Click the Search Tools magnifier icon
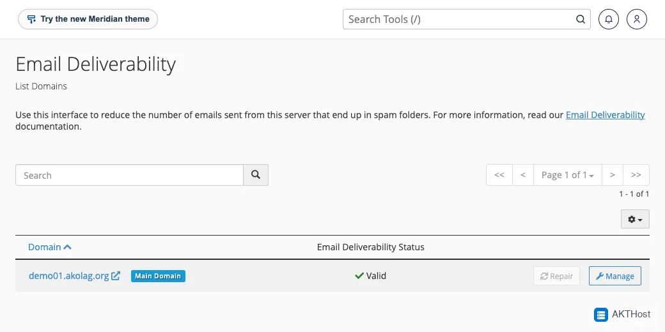 point(580,19)
